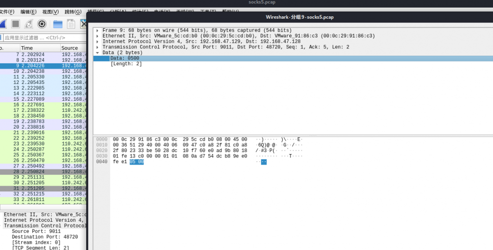This screenshot has height=250, width=493.
Task: Expand Transmission Control Protocol node in dialog
Action: coord(97,48)
